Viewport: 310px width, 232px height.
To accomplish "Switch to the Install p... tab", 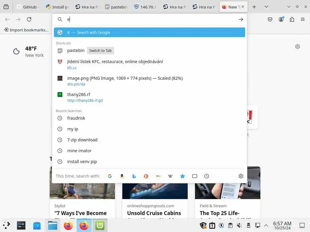I will coord(57,7).
